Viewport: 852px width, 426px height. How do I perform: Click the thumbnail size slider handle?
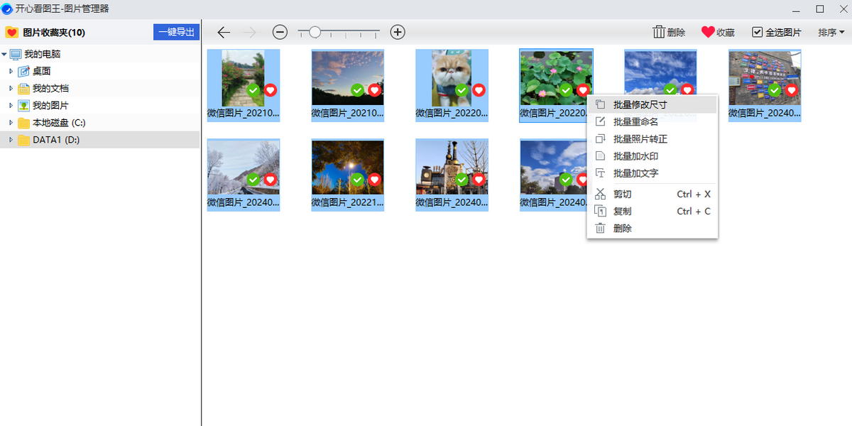(315, 32)
